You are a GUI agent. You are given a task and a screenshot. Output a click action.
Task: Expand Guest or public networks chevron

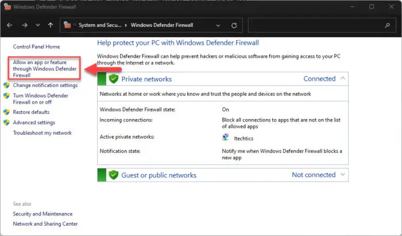pos(342,175)
